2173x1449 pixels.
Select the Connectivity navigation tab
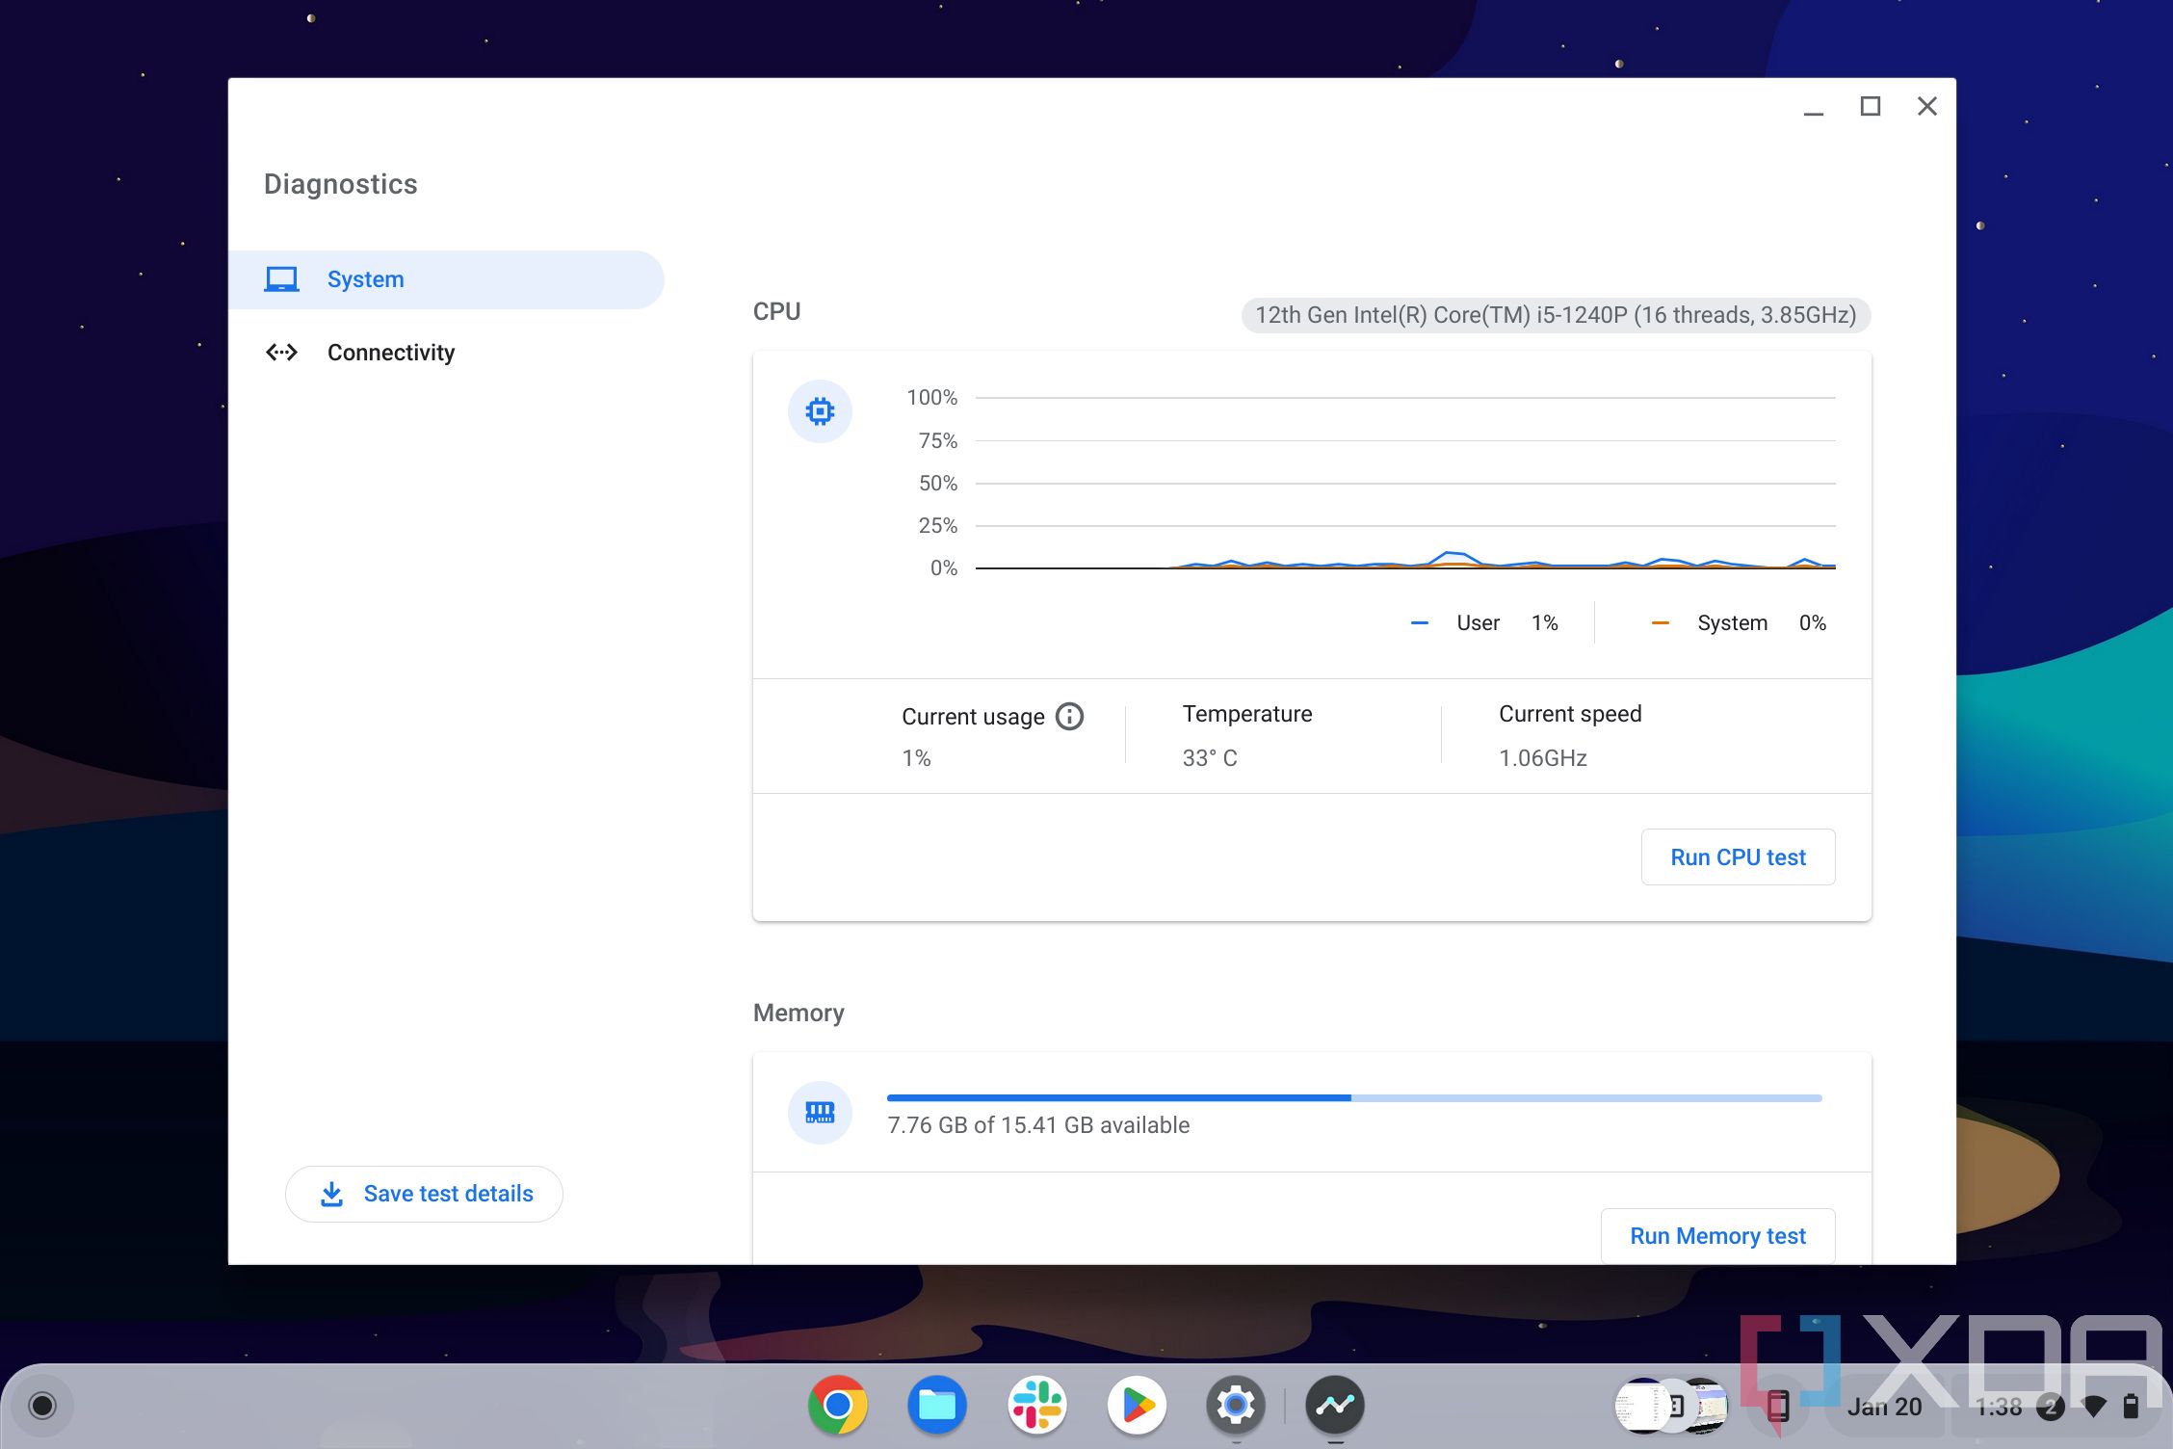390,353
